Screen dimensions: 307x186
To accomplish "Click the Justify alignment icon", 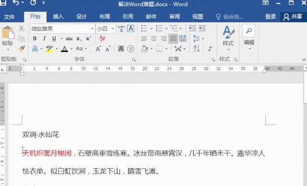I will 173,38.
